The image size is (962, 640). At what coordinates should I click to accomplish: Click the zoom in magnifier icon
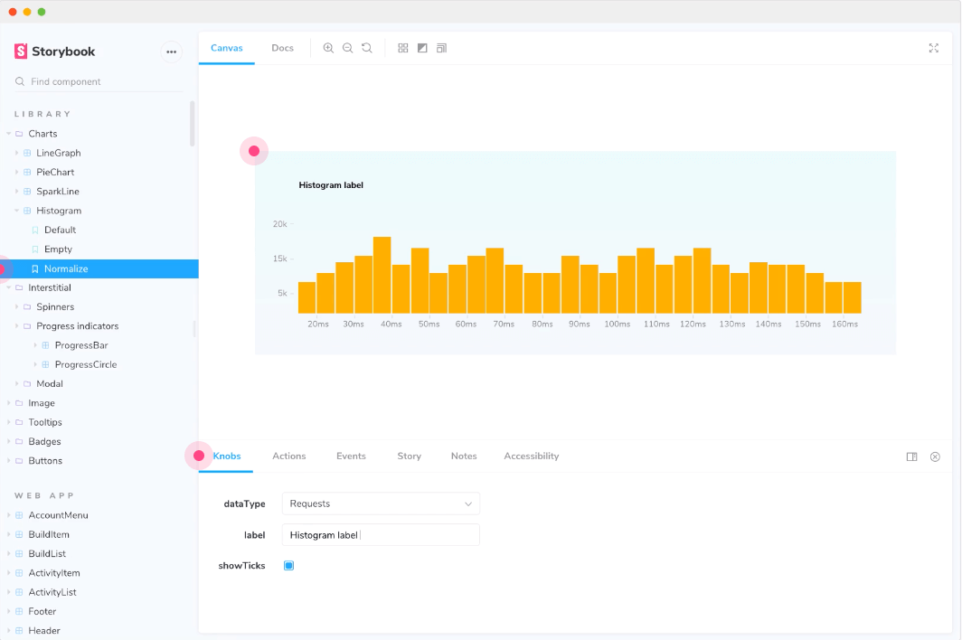[x=328, y=48]
